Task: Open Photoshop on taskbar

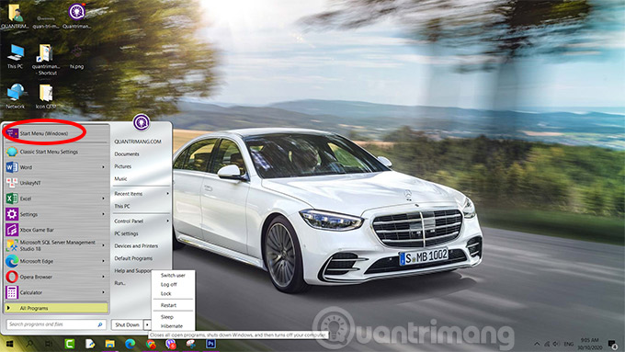Action: click(x=210, y=344)
